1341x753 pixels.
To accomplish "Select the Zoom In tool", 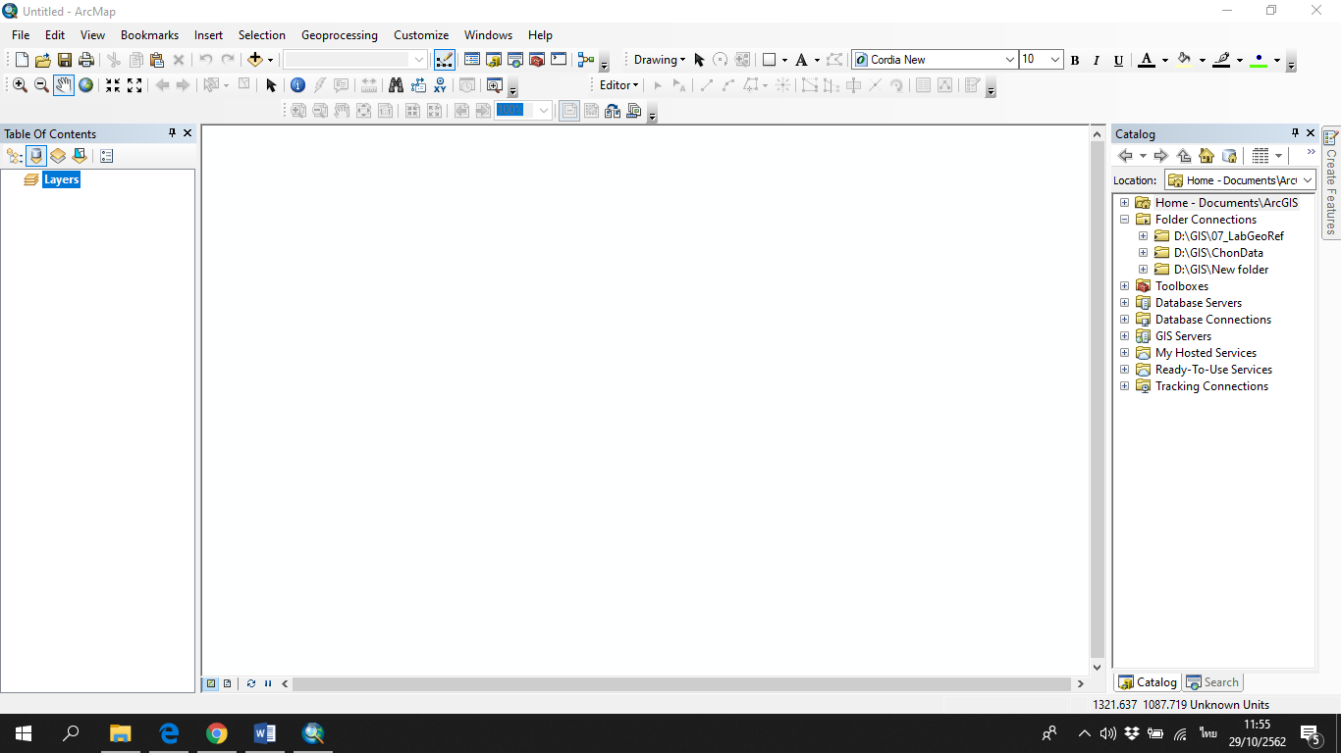I will click(19, 85).
